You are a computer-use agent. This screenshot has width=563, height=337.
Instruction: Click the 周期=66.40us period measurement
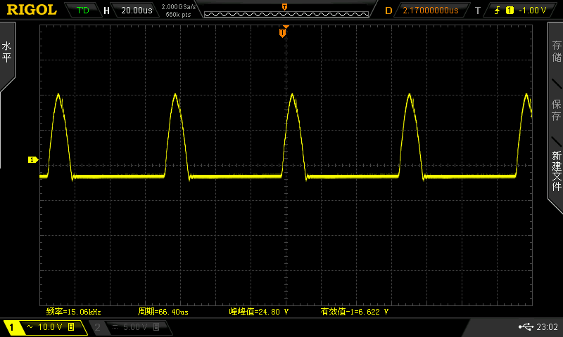tap(163, 312)
